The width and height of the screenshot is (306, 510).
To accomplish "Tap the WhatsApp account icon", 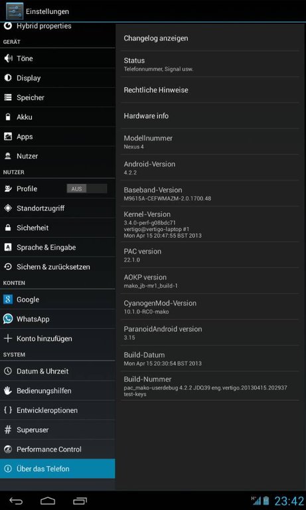I will point(8,319).
